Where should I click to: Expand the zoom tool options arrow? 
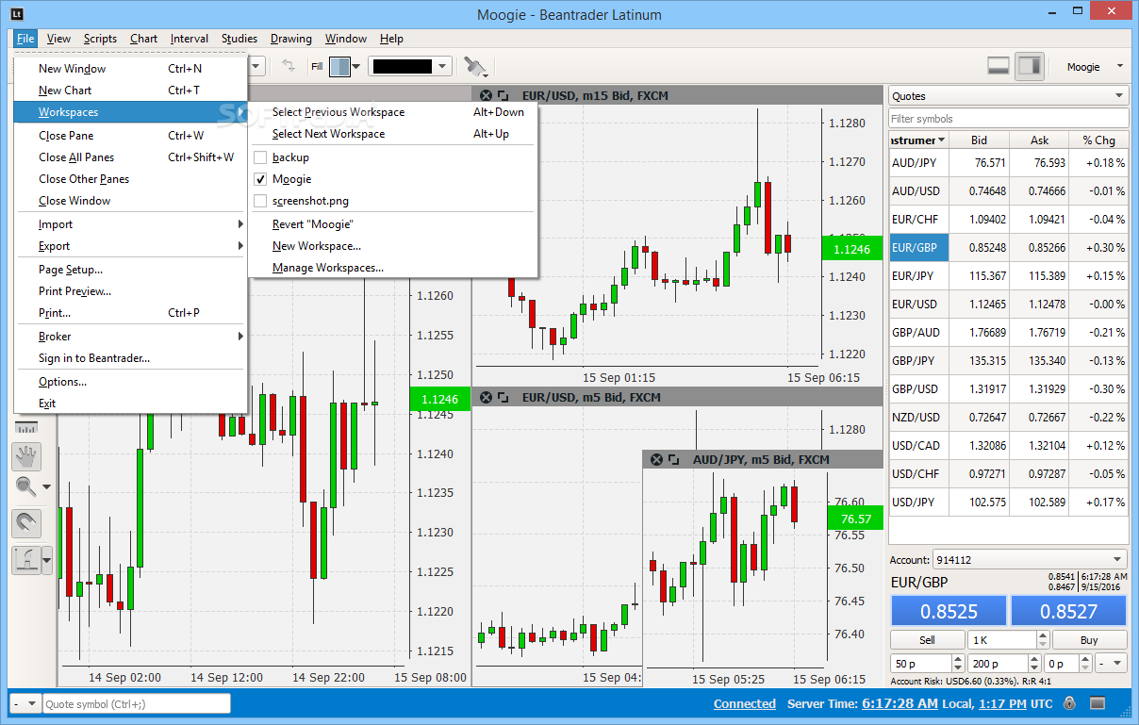point(46,488)
